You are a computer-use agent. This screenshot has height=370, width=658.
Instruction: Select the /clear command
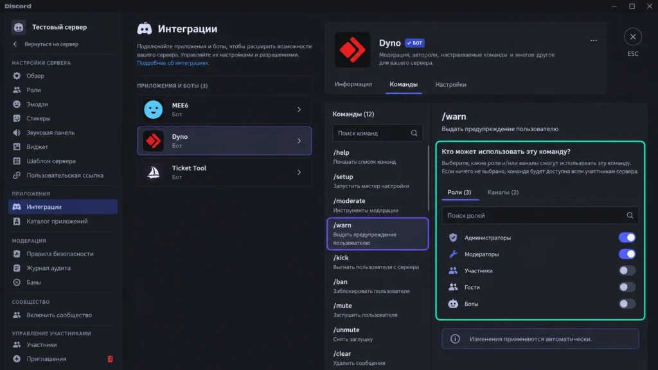[x=377, y=358]
